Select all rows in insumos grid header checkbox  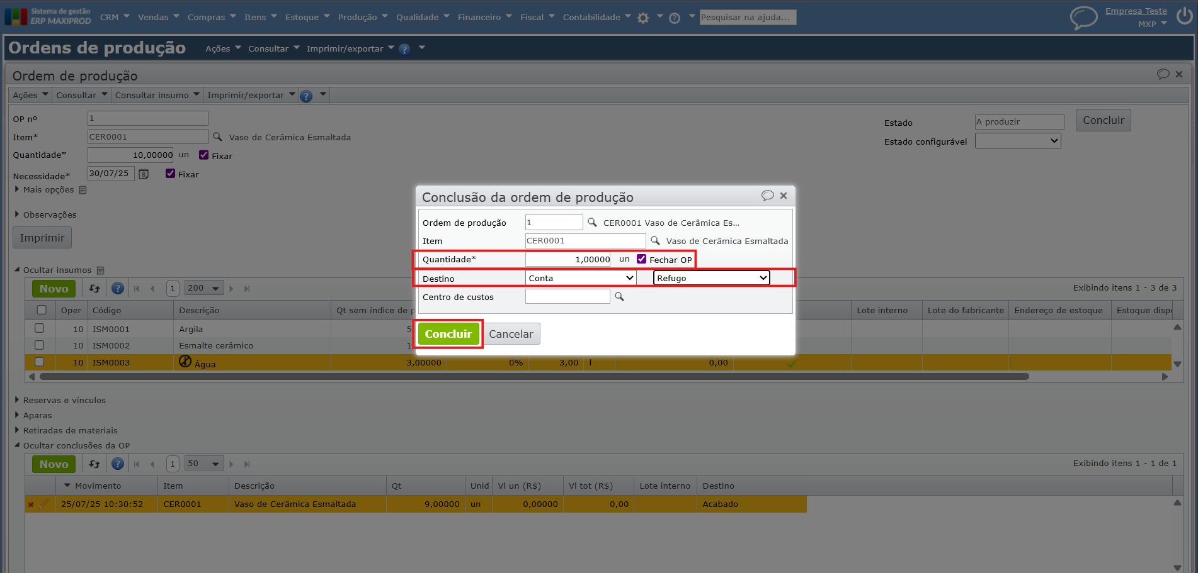point(42,310)
